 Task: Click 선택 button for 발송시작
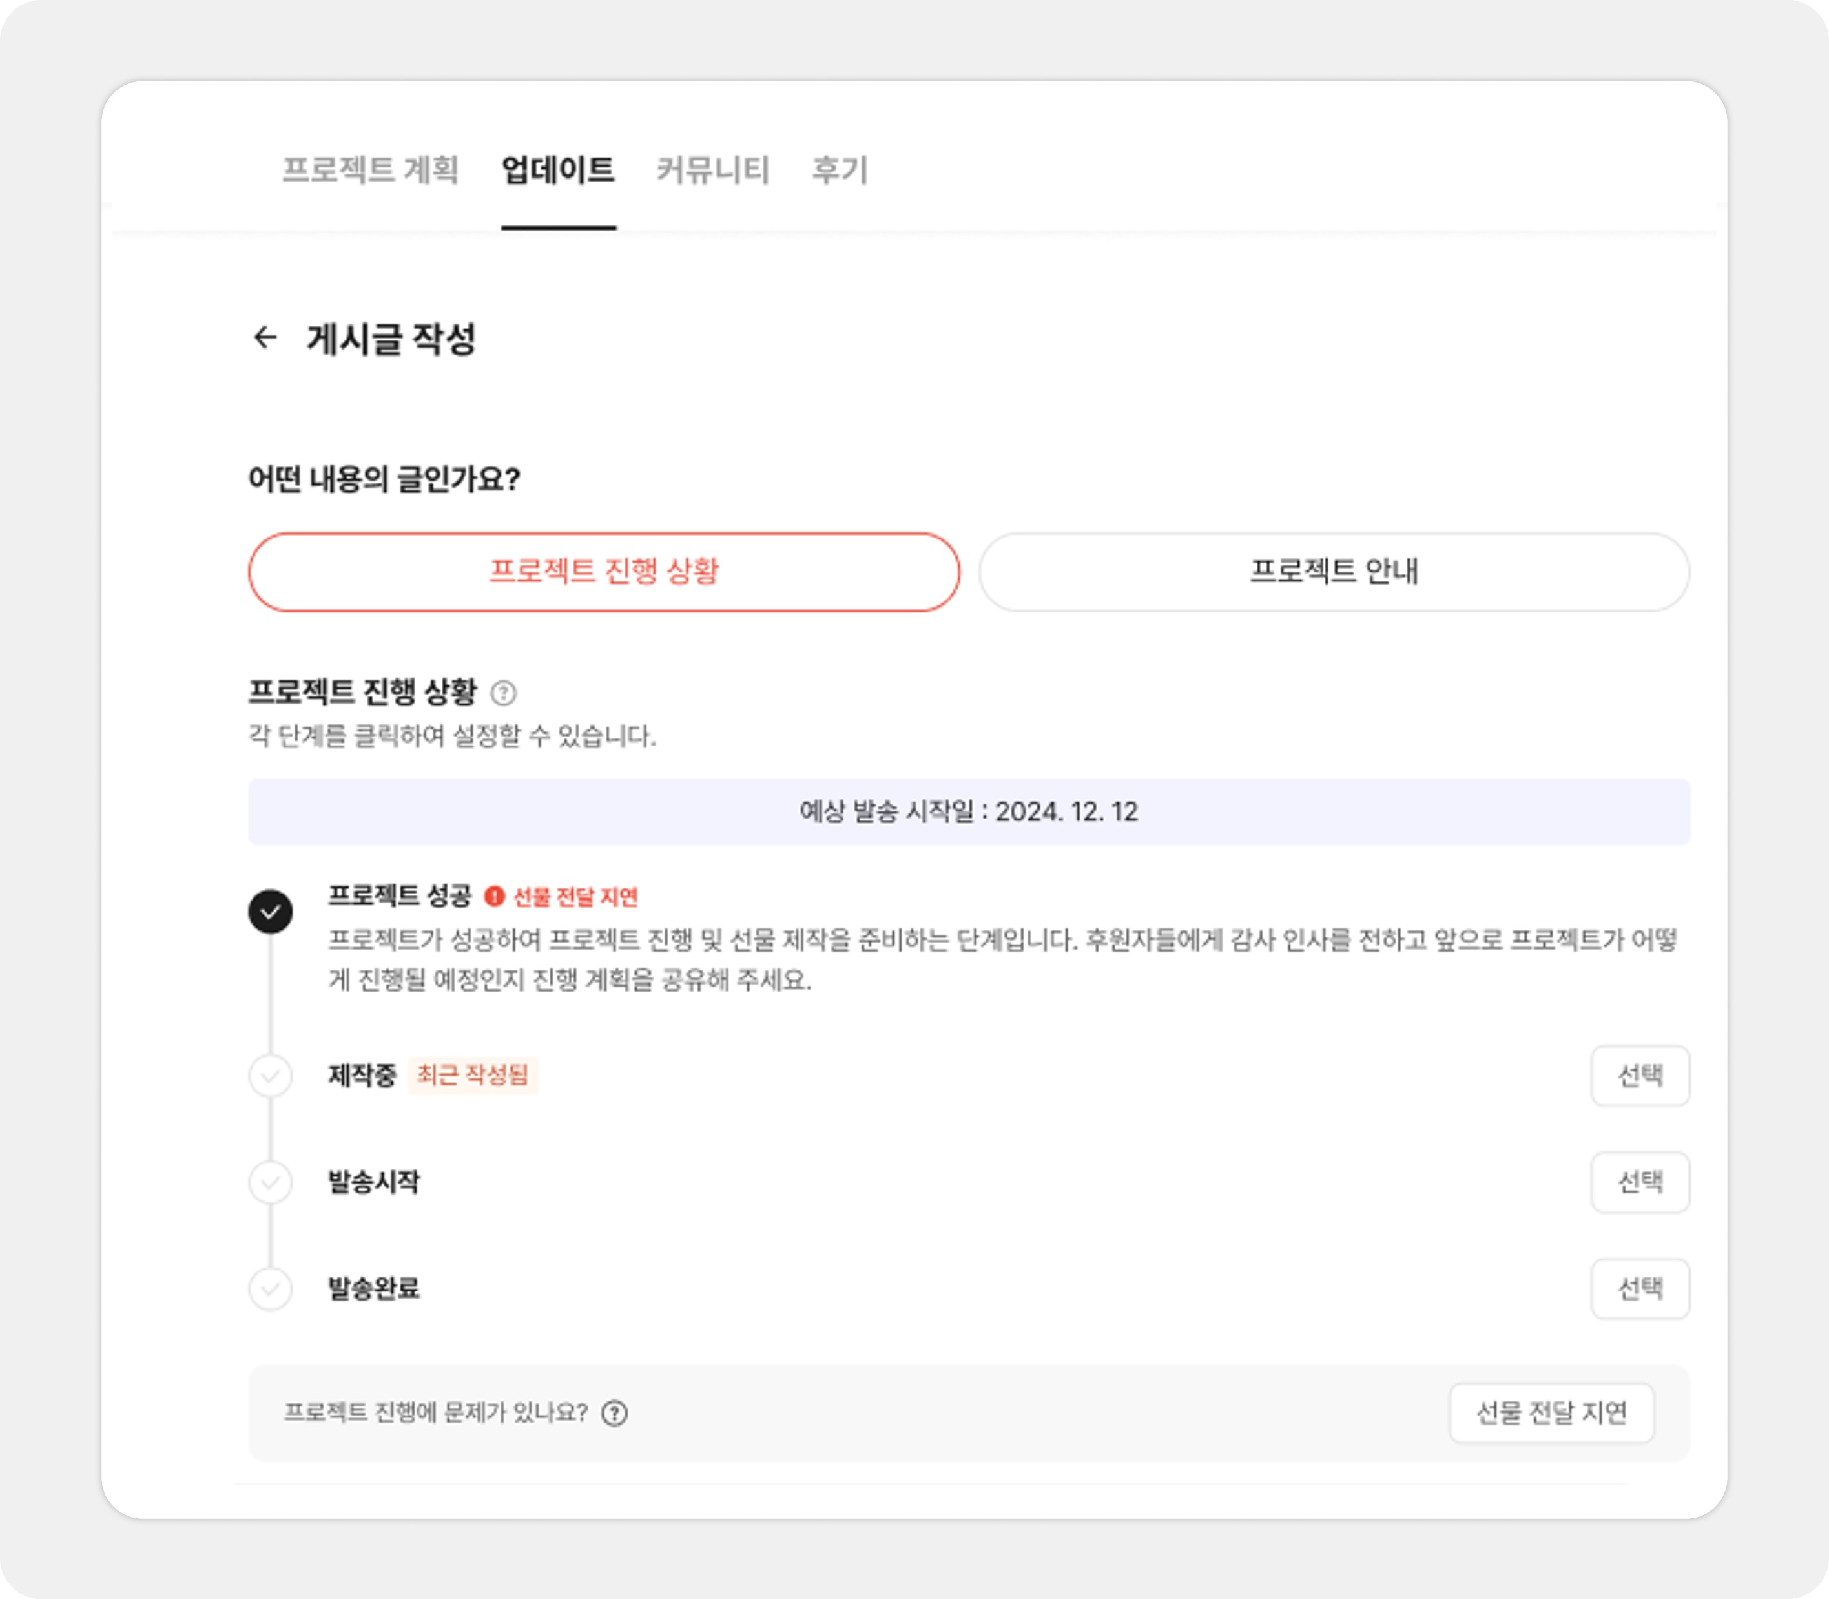click(x=1640, y=1182)
